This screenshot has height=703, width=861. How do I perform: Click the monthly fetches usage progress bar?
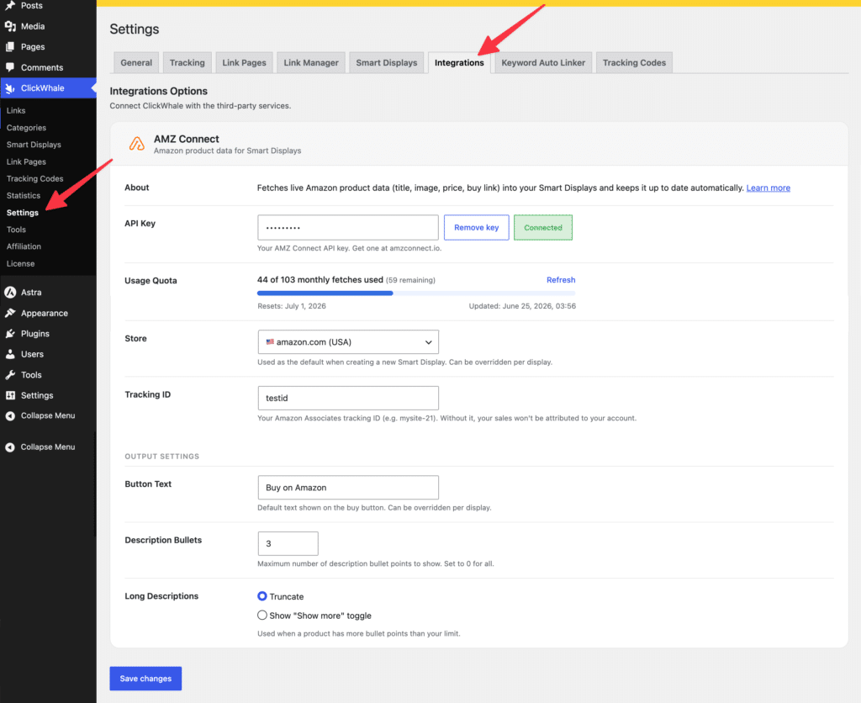tap(416, 293)
